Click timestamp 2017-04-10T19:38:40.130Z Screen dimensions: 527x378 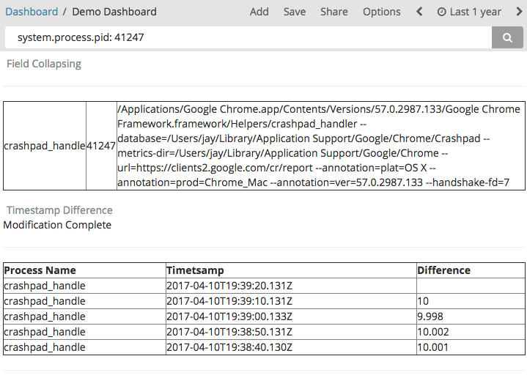click(x=229, y=347)
